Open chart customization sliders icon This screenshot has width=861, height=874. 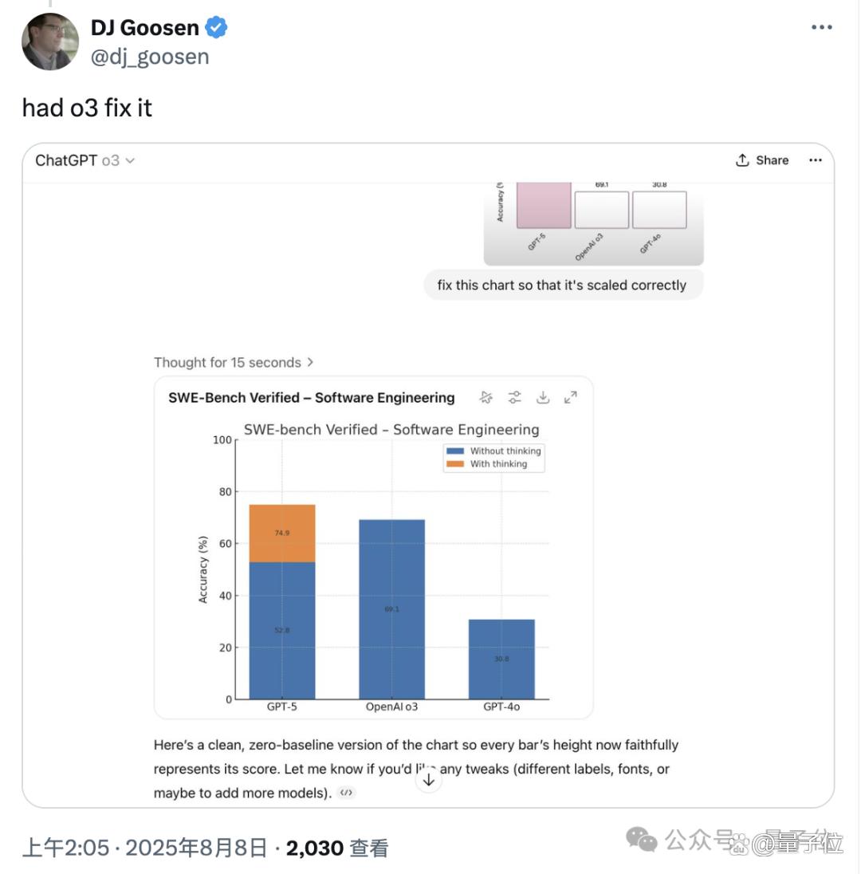click(x=514, y=397)
